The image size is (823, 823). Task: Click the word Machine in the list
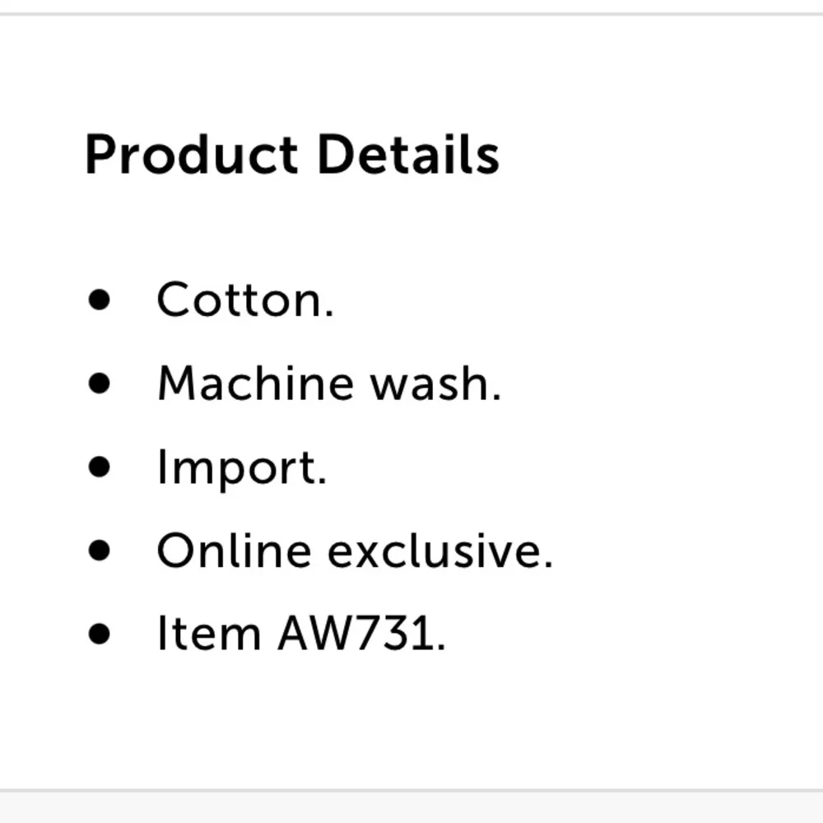[256, 384]
